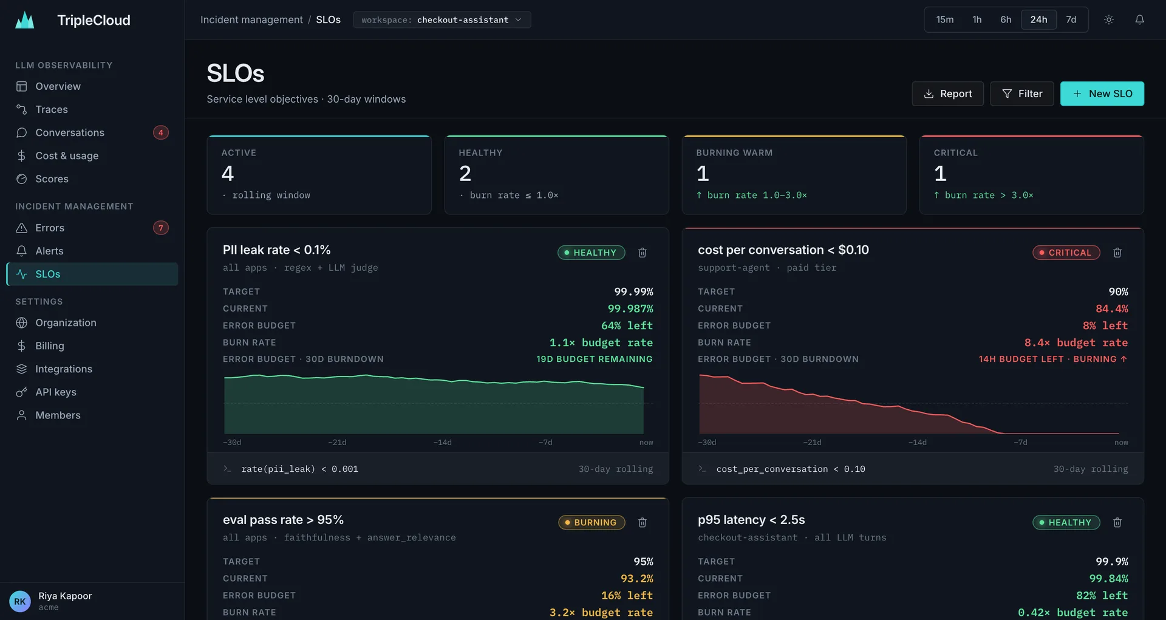Click the TripleCloud logo icon
This screenshot has height=620, width=1166.
click(x=24, y=20)
